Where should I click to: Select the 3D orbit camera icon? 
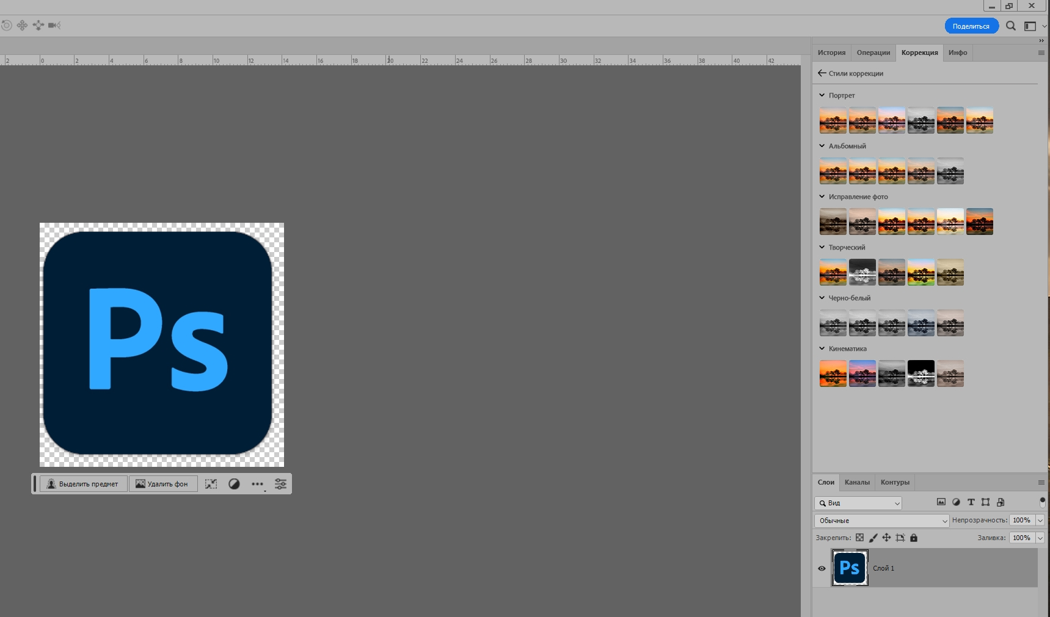pyautogui.click(x=6, y=25)
